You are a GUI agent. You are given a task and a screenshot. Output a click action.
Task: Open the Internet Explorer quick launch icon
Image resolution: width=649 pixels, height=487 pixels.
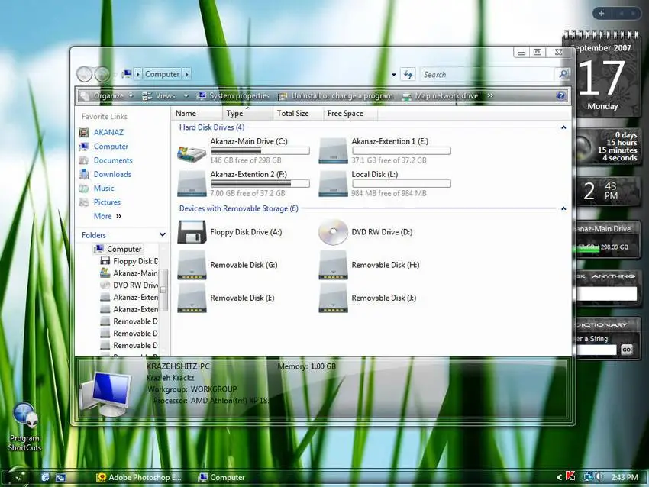[45, 477]
